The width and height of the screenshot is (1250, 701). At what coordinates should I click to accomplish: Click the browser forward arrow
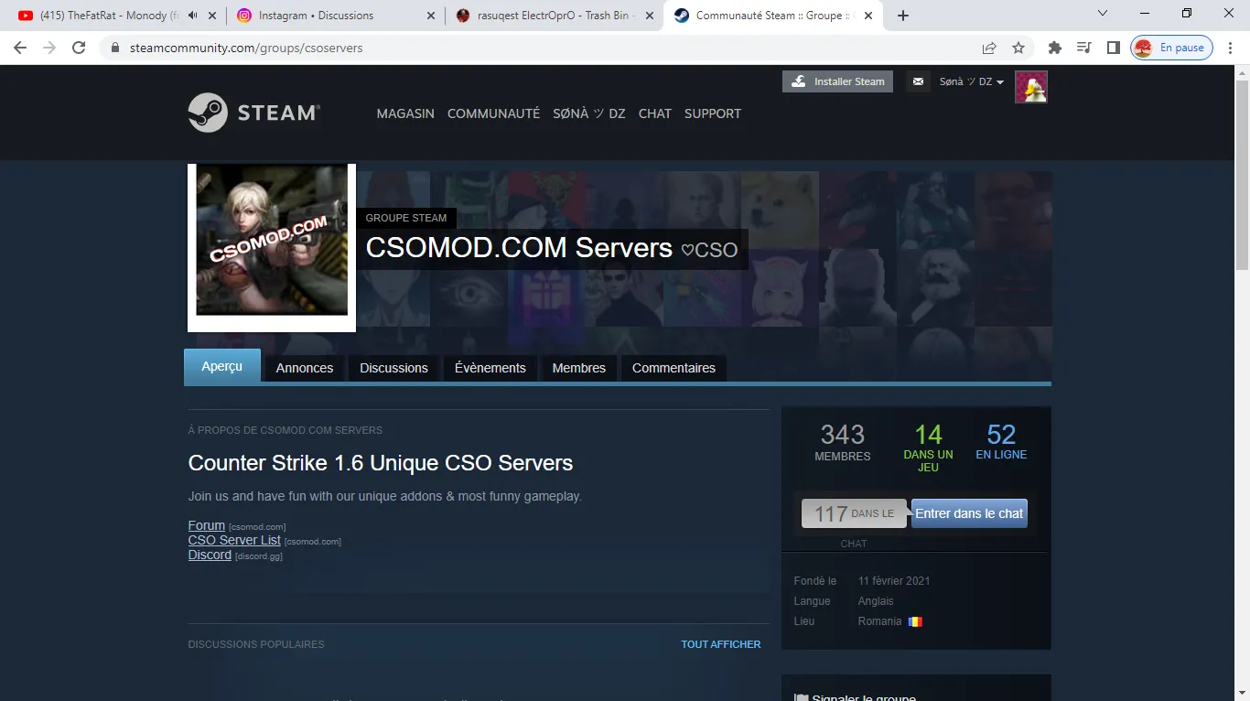[49, 48]
